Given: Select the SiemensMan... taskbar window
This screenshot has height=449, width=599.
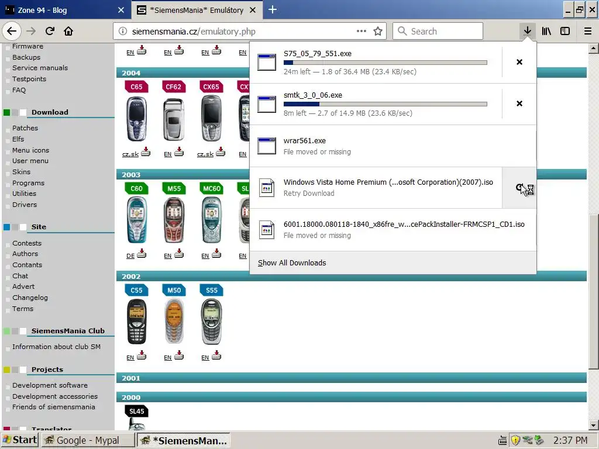Looking at the screenshot, I should point(184,440).
